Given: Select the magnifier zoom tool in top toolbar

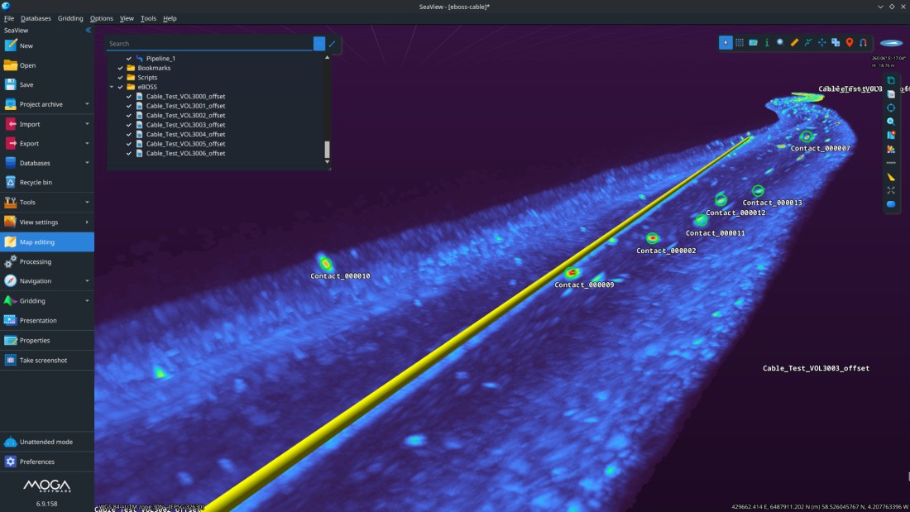Looking at the screenshot, I should pyautogui.click(x=781, y=42).
